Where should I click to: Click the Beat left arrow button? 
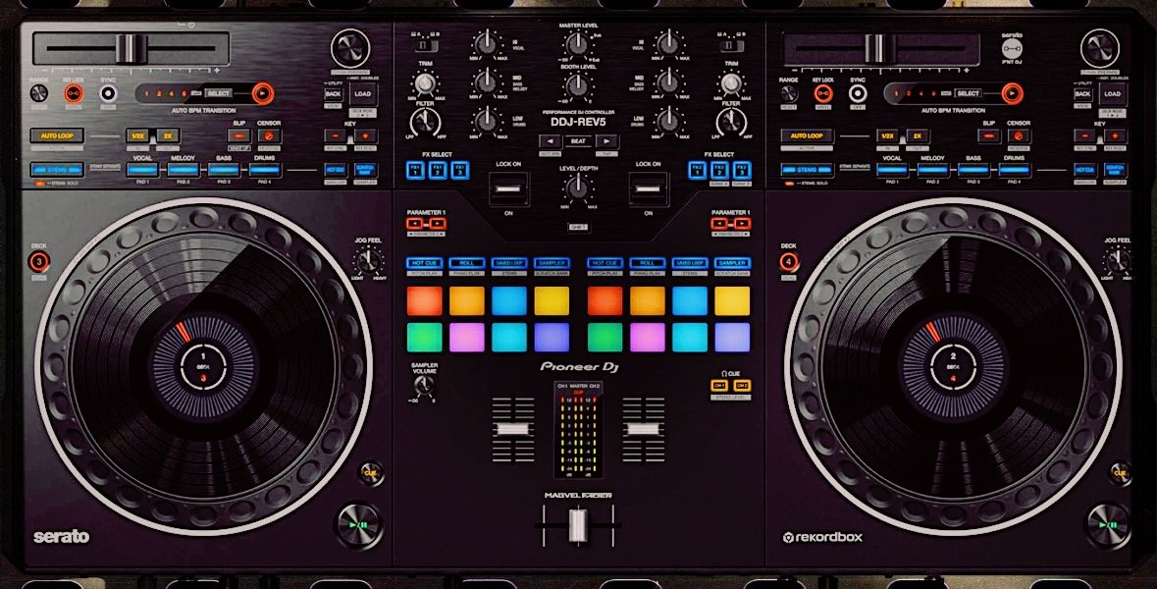pyautogui.click(x=550, y=141)
